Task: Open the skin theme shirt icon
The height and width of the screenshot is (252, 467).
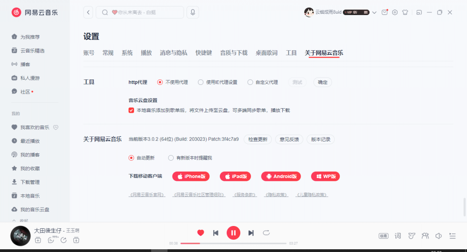Action: 405,12
